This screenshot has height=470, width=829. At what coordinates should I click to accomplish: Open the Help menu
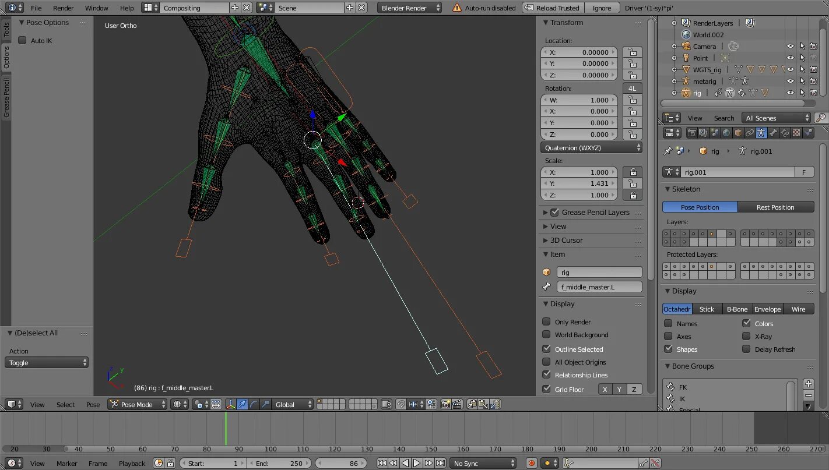[127, 8]
